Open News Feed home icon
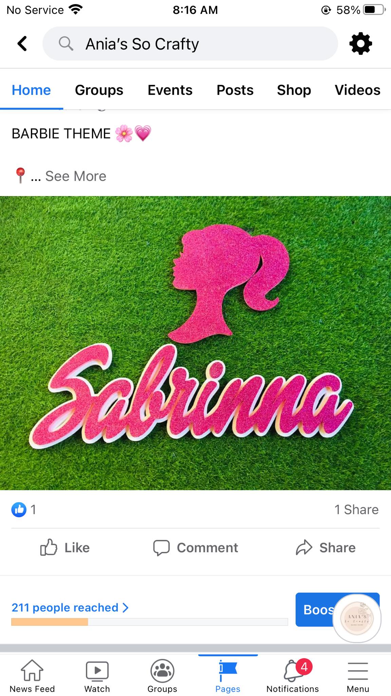 point(32,670)
